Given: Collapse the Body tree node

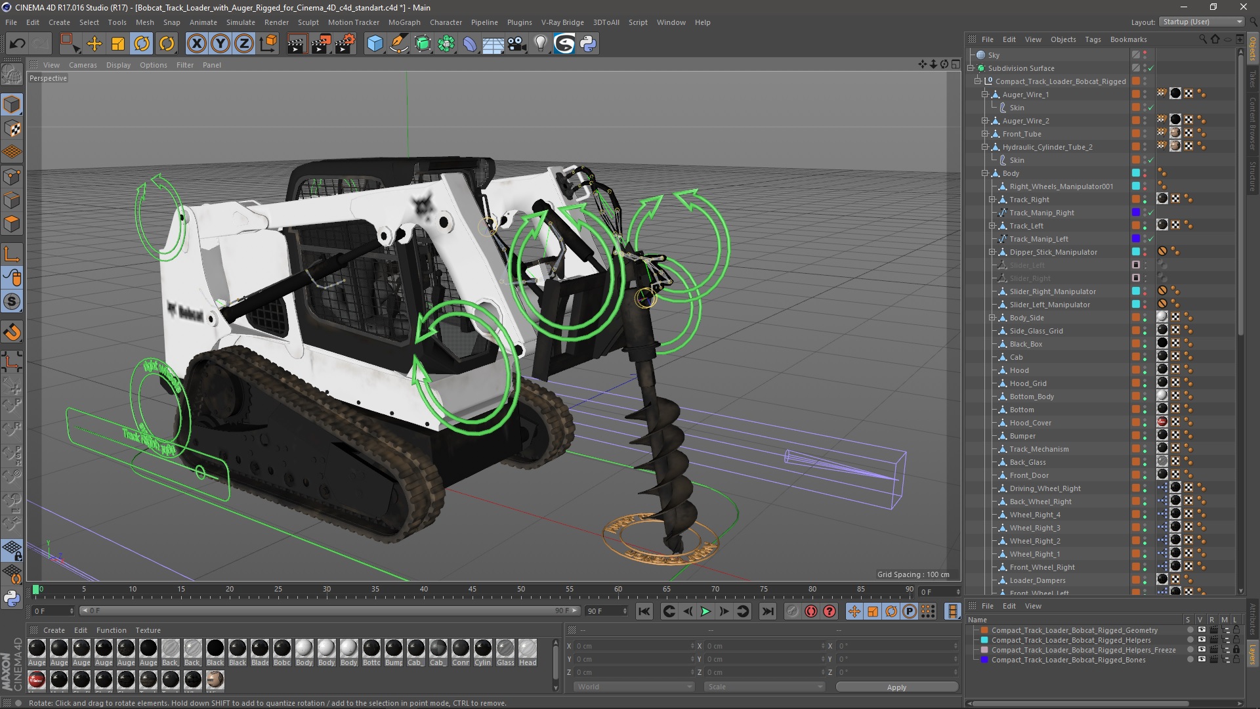Looking at the screenshot, I should coord(984,173).
